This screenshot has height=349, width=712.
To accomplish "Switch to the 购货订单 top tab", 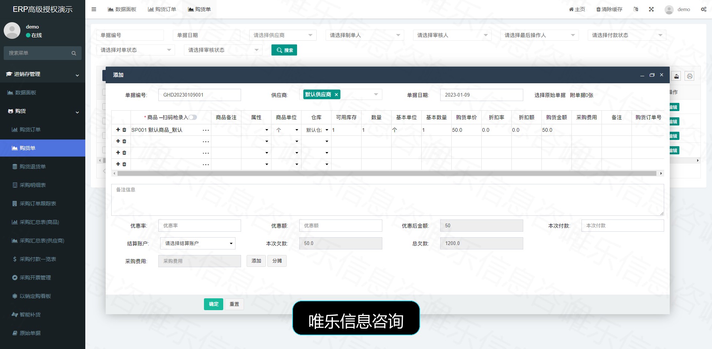I will [162, 9].
